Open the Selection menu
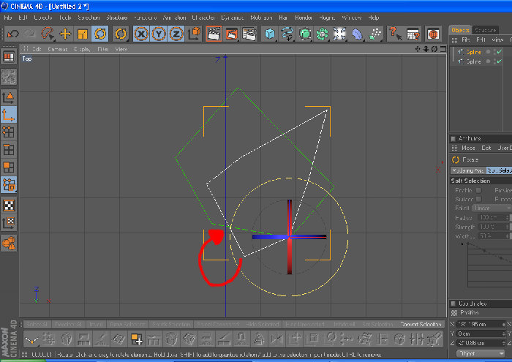 click(89, 18)
